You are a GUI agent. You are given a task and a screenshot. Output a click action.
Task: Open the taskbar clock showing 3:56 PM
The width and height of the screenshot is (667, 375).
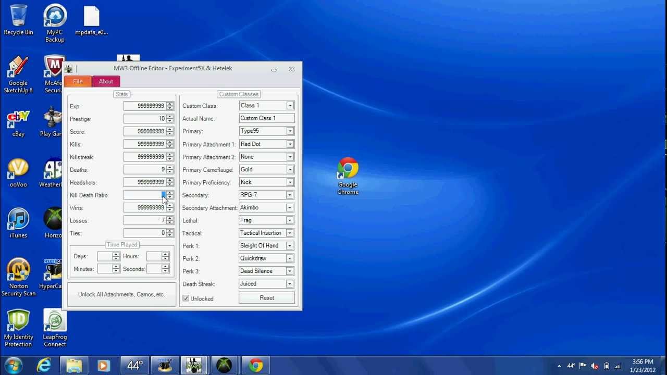tap(643, 366)
